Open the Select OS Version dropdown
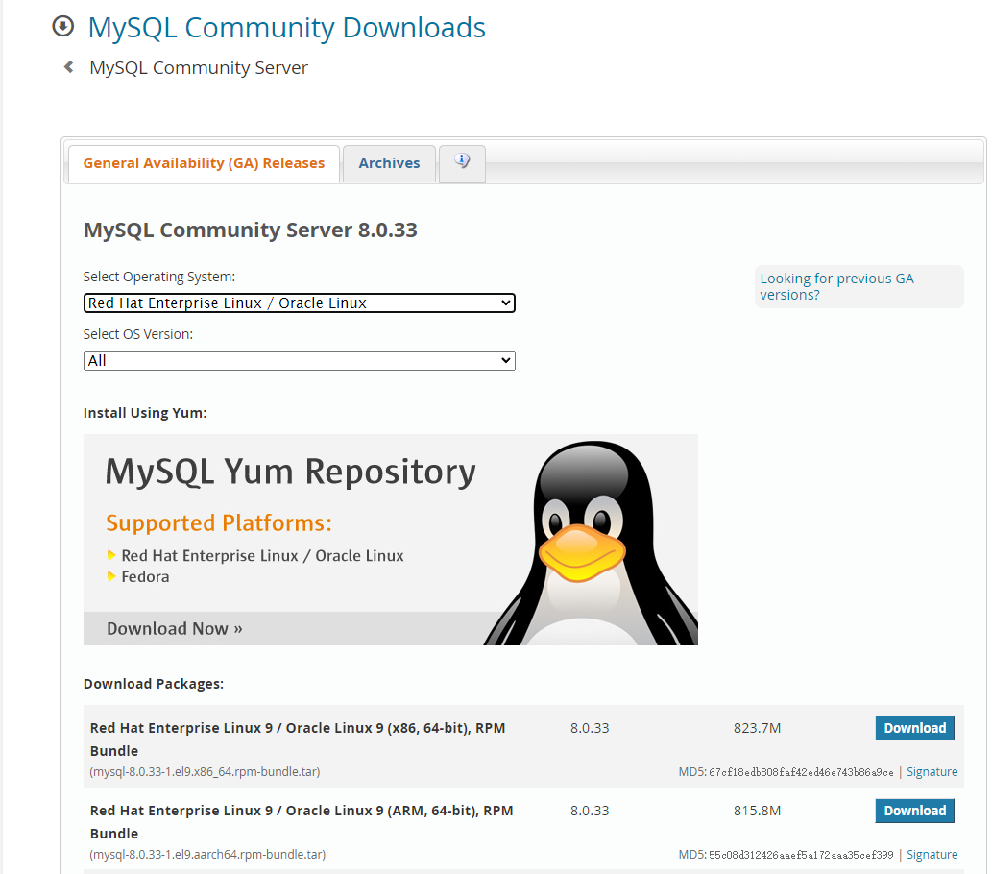This screenshot has width=992, height=874. coord(300,361)
